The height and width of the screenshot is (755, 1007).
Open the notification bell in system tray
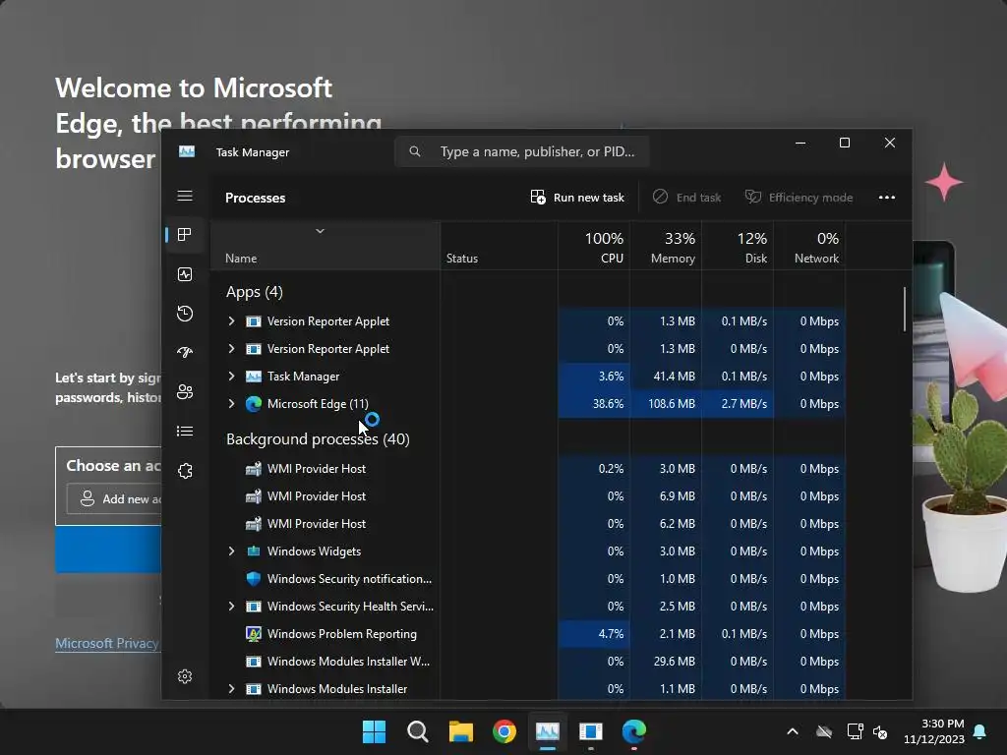(x=979, y=731)
